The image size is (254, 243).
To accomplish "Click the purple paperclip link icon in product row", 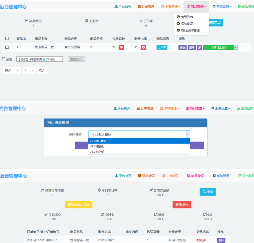I will [x=199, y=47].
